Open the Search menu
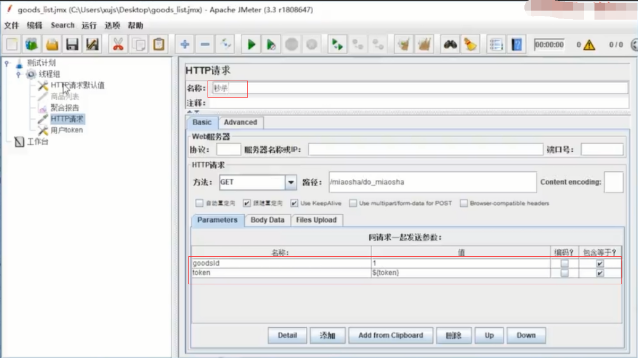638x358 pixels. (63, 25)
